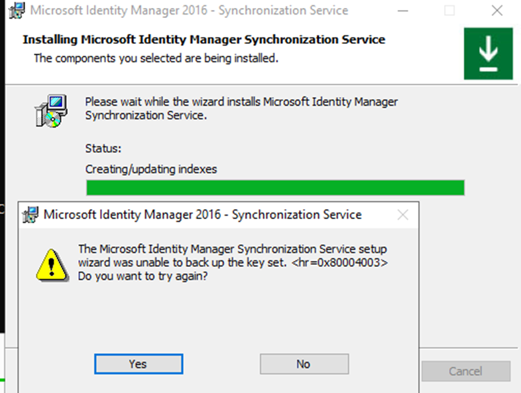Close the key set warning dialog
521x393 pixels.
(x=403, y=214)
